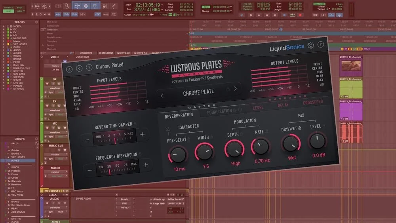Viewport: 396px width, 223px height.
Task: Open the Grid value dropdown
Action: (x=231, y=7)
